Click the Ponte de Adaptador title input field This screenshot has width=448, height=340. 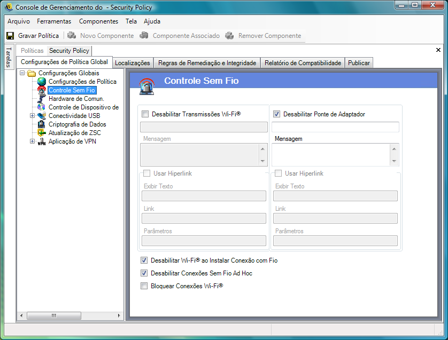click(335, 127)
